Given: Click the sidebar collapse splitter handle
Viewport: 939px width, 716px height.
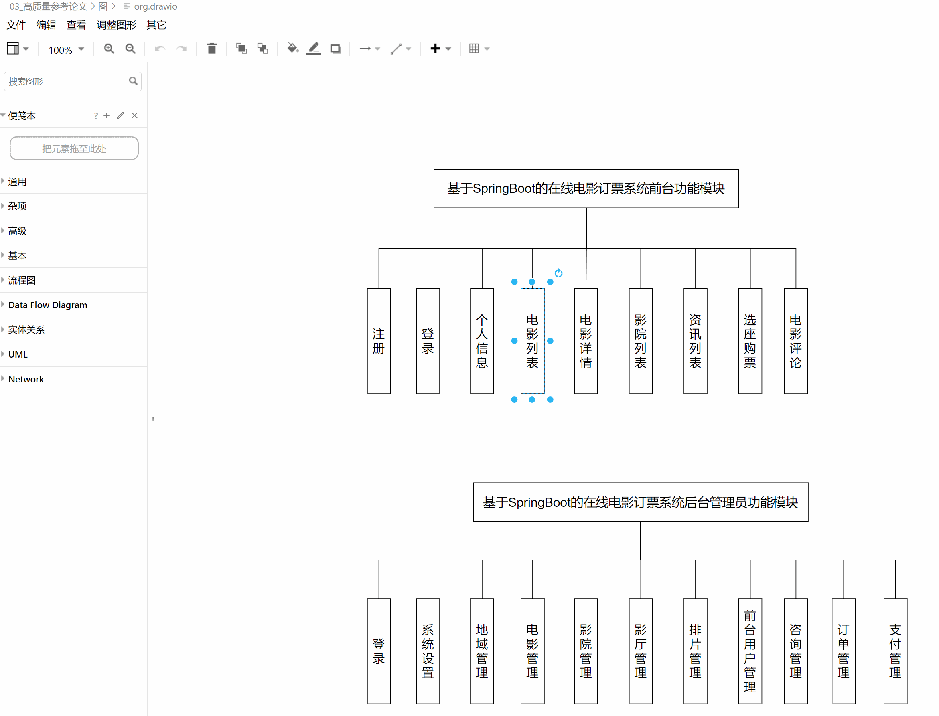Looking at the screenshot, I should click(153, 419).
